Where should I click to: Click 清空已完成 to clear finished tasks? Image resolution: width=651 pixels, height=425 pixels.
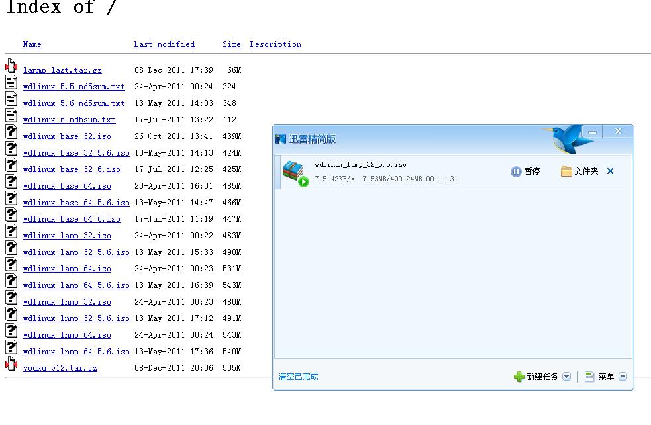(x=298, y=377)
